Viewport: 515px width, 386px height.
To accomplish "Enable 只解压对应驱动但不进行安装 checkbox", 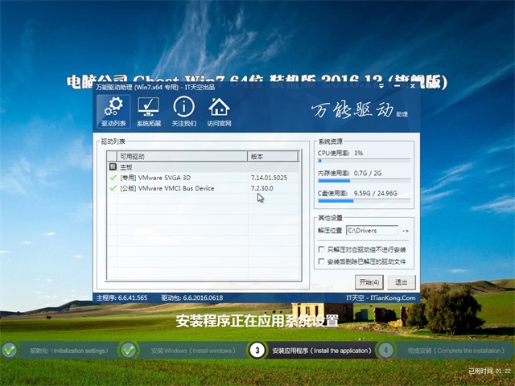I will coord(322,249).
